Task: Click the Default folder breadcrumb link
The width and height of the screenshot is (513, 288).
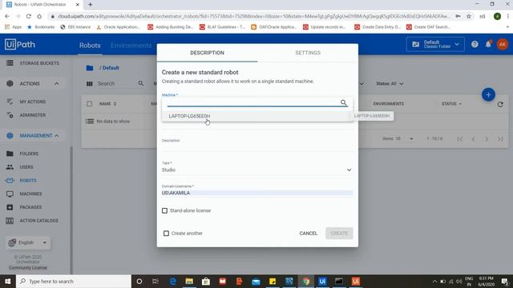Action: coord(111,68)
